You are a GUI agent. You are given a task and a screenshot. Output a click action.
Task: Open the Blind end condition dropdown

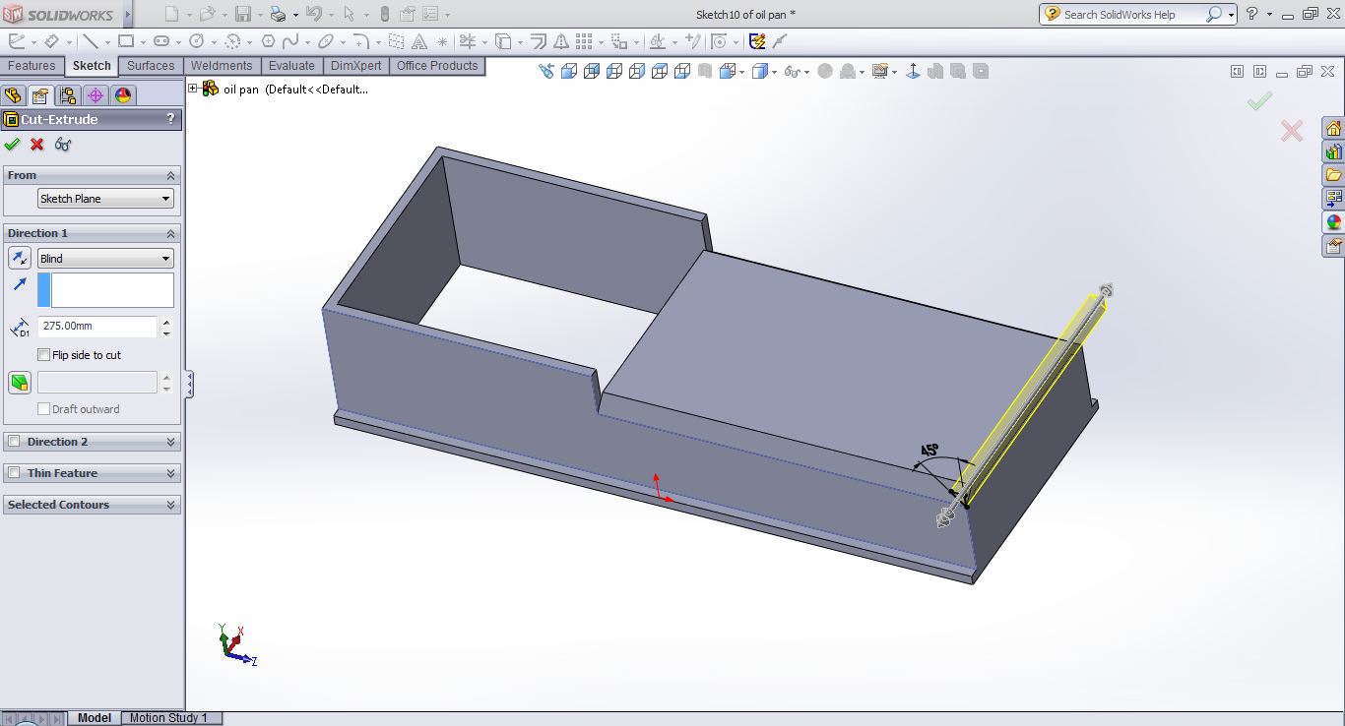(105, 258)
